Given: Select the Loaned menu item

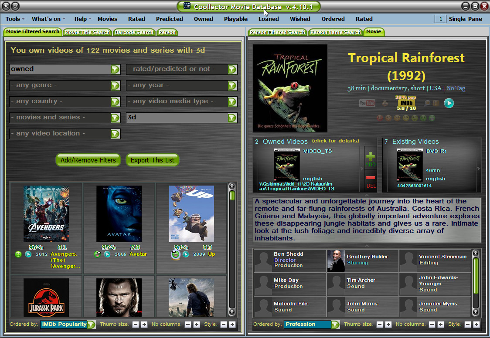Looking at the screenshot, I should pyautogui.click(x=269, y=19).
